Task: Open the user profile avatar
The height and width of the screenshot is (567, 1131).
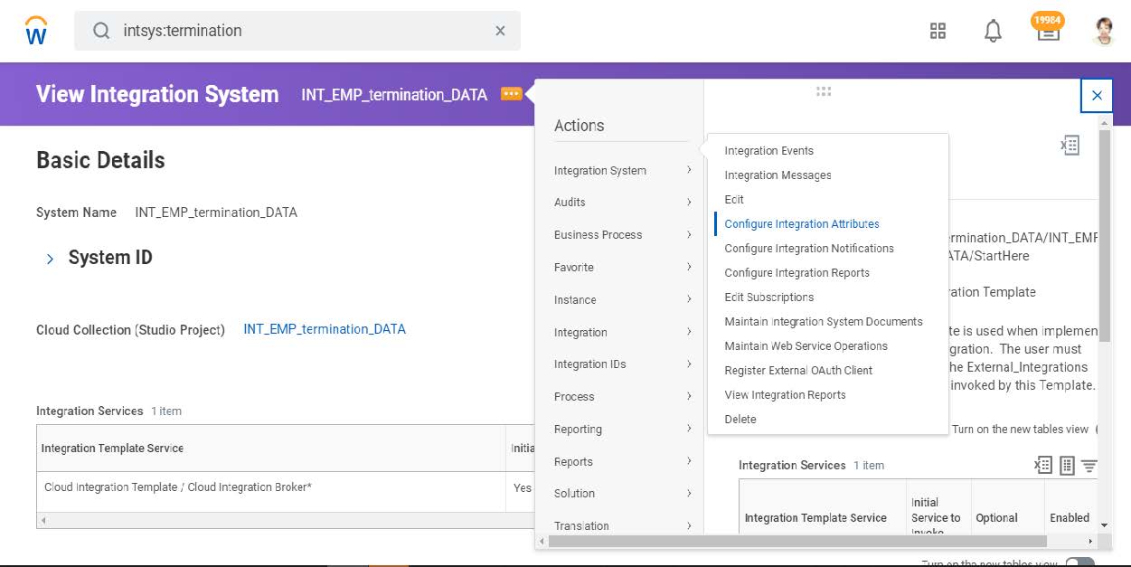Action: tap(1104, 31)
